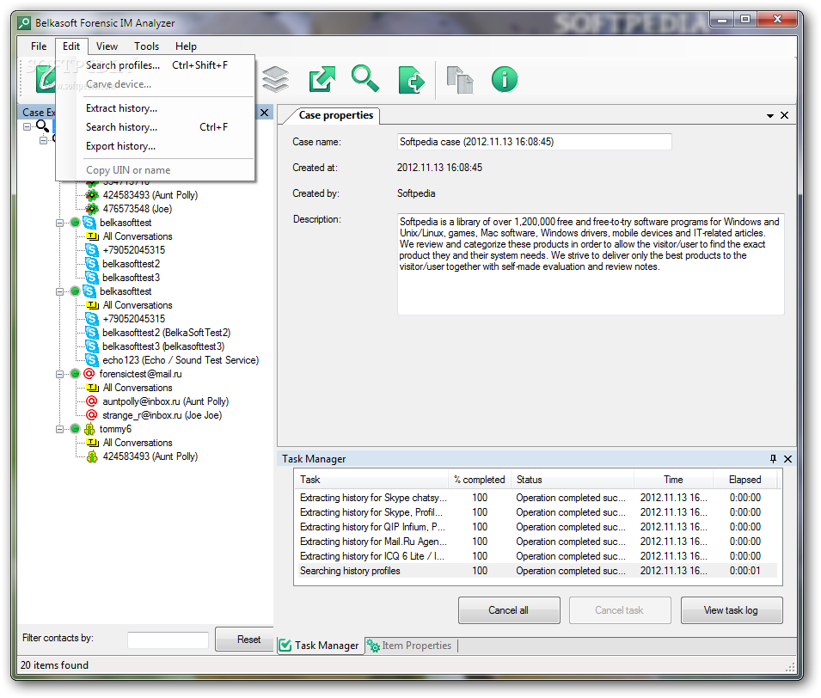Sort by the Elapsed column header

744,480
